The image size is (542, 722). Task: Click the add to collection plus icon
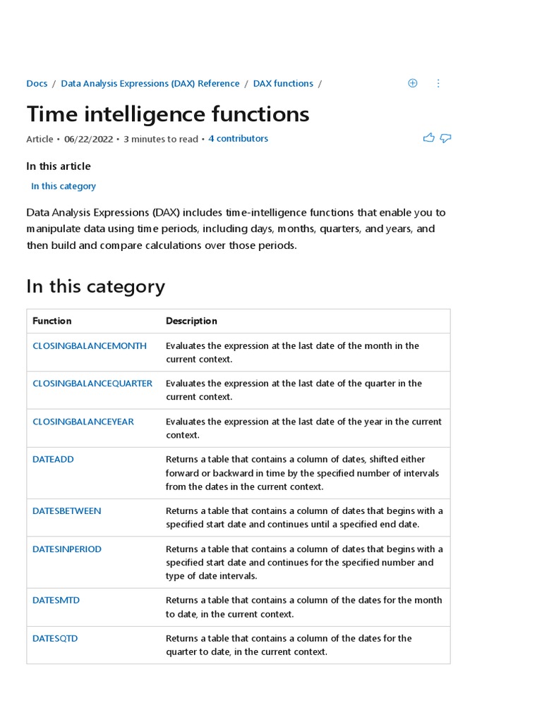coord(413,83)
